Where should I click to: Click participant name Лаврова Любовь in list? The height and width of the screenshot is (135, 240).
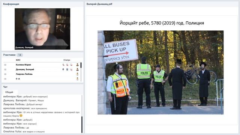click(24, 74)
